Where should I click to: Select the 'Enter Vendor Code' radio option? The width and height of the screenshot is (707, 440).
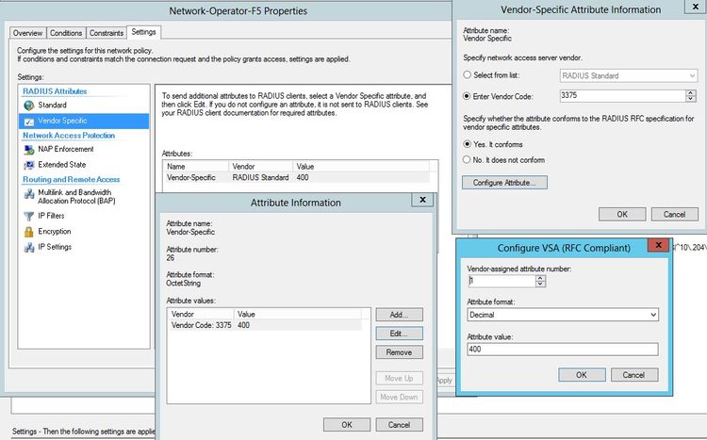tap(468, 96)
